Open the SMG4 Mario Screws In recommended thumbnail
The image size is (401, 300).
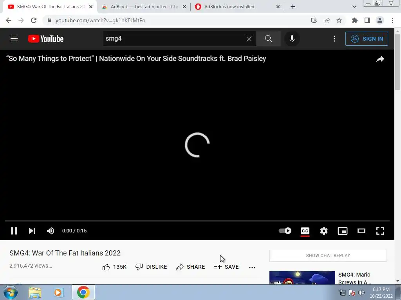tap(302, 278)
